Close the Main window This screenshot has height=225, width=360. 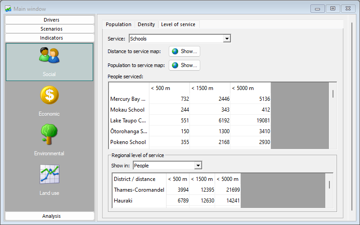click(348, 9)
